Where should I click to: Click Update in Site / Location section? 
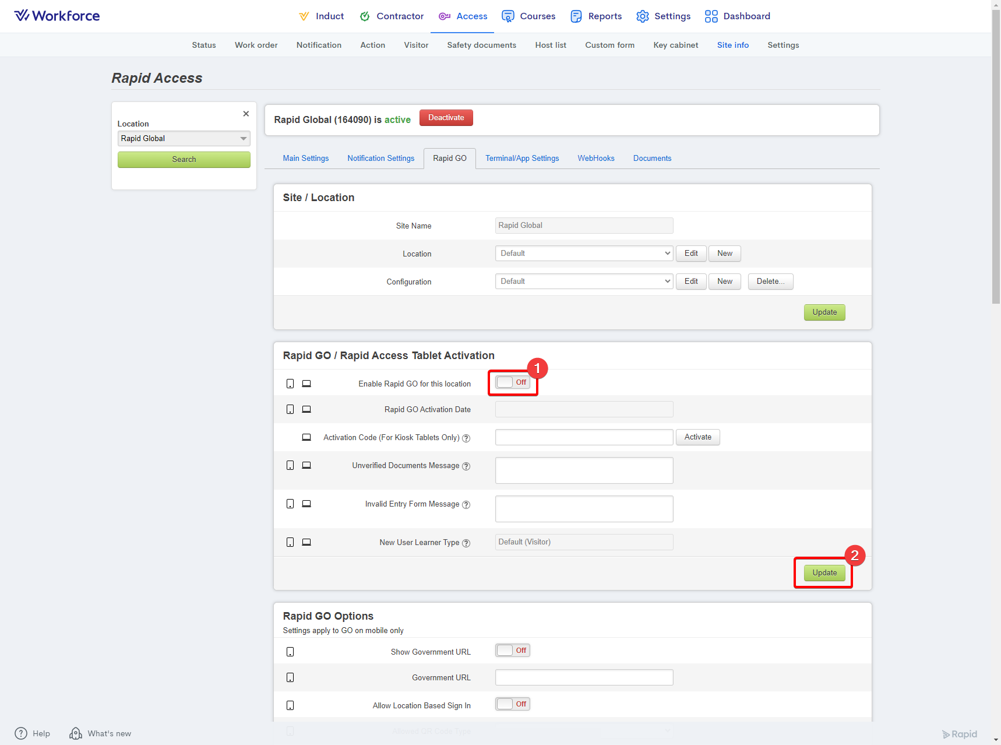point(824,312)
